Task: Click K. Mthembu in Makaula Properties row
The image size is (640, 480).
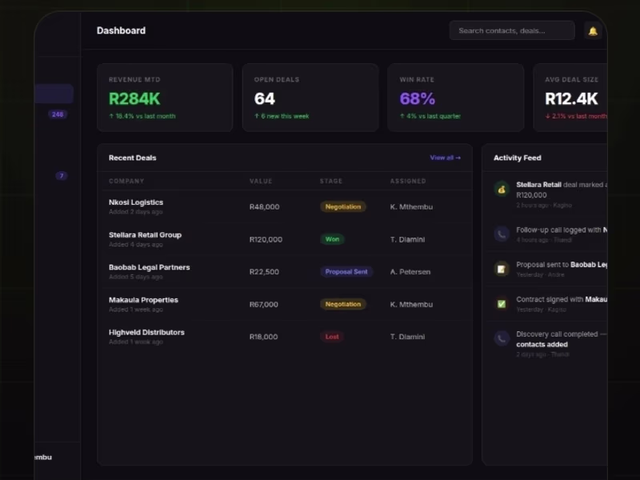Action: [x=411, y=305]
